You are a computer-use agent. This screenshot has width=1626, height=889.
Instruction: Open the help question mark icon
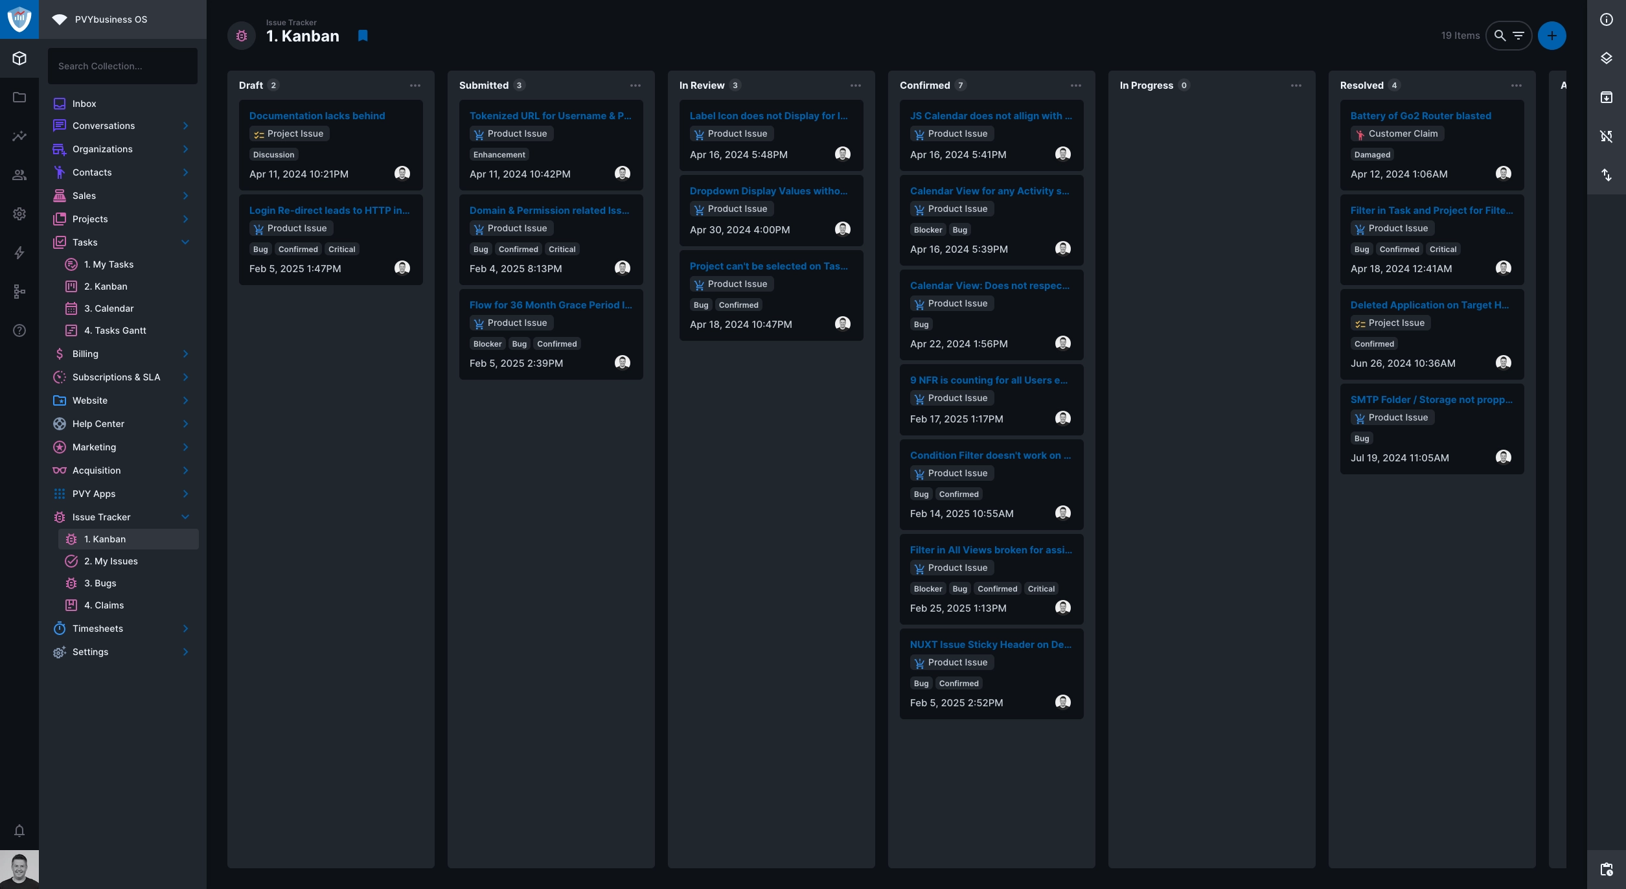pos(19,330)
